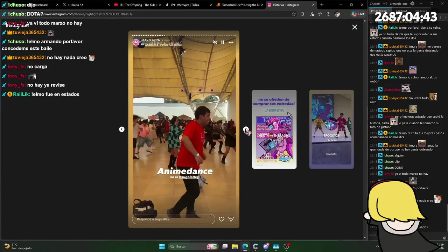The image size is (448, 252).
Task: Share the story via paper plane icon
Action: pos(231,219)
